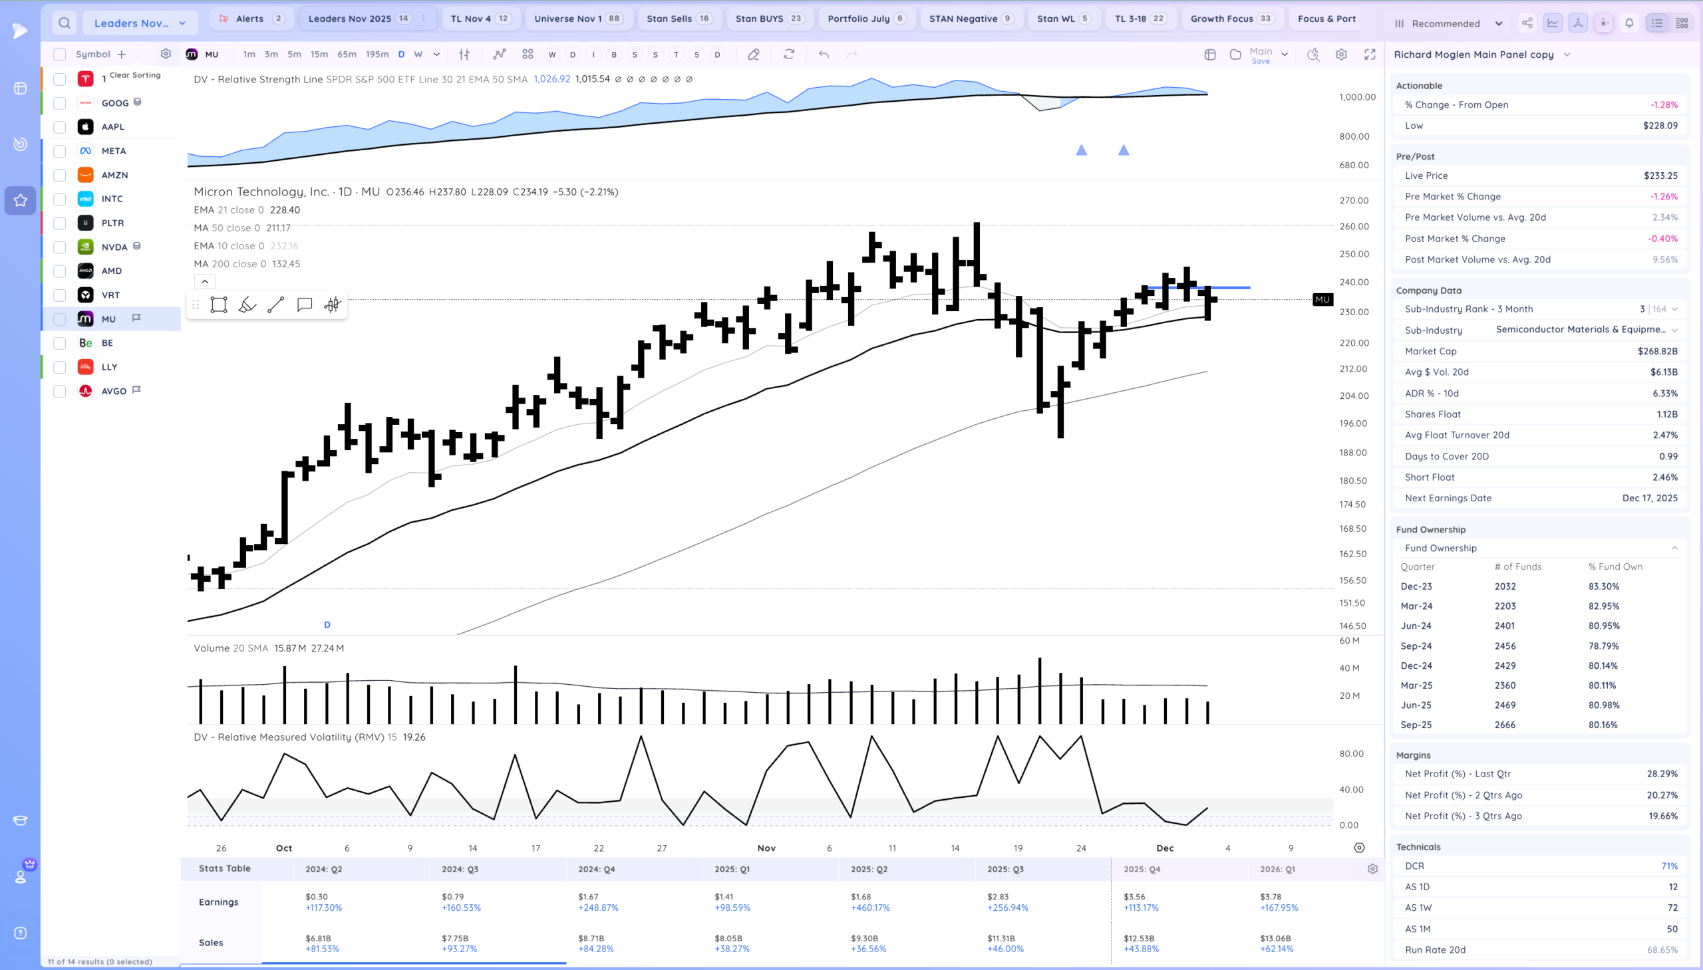Toggle the select-all Symbol checkbox
Image resolution: width=1703 pixels, height=970 pixels.
pyautogui.click(x=60, y=55)
